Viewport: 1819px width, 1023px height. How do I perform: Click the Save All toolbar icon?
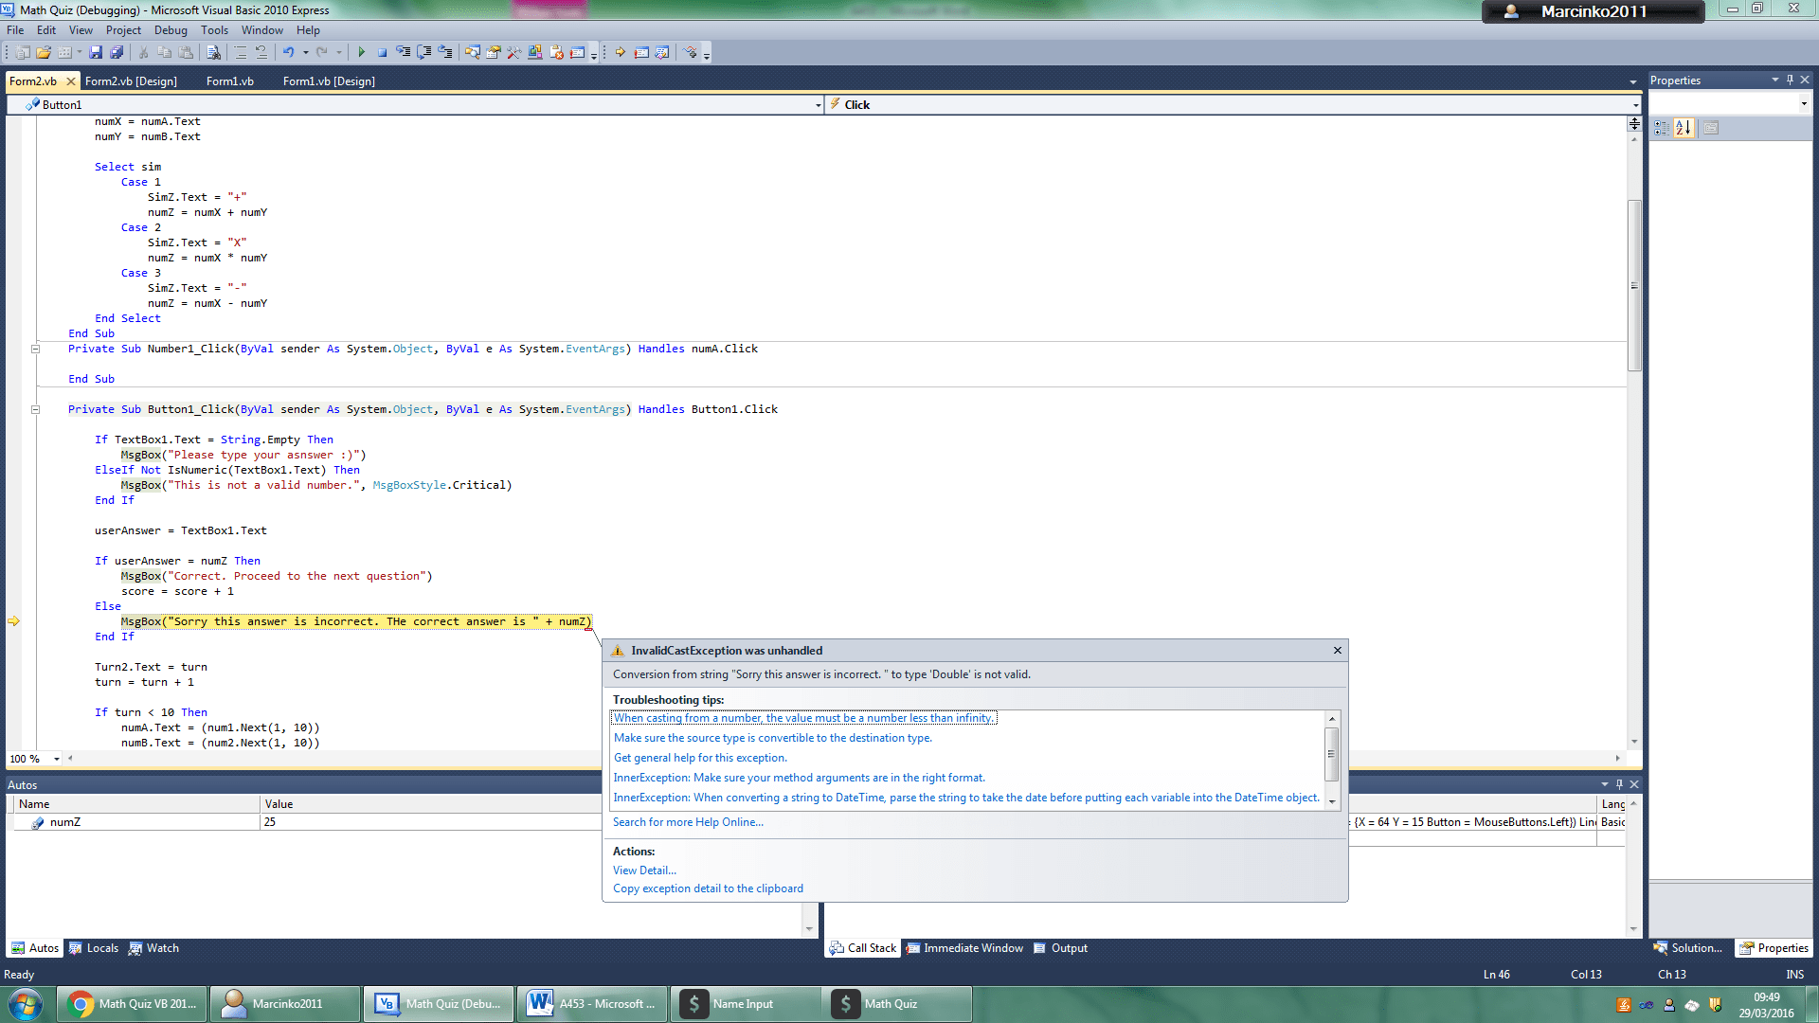117,53
